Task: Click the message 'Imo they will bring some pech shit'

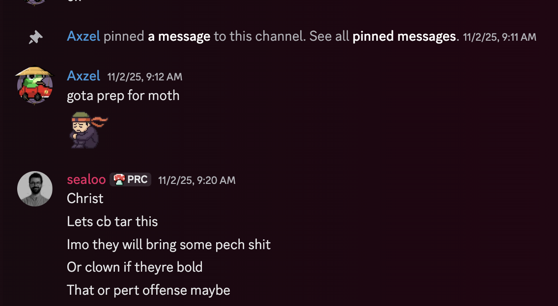Action: (169, 244)
